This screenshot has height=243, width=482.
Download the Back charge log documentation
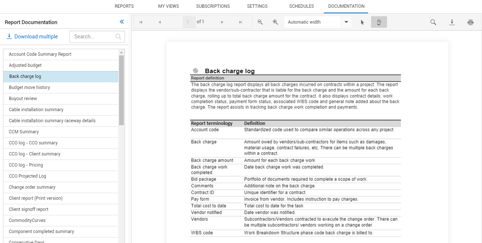point(452,22)
